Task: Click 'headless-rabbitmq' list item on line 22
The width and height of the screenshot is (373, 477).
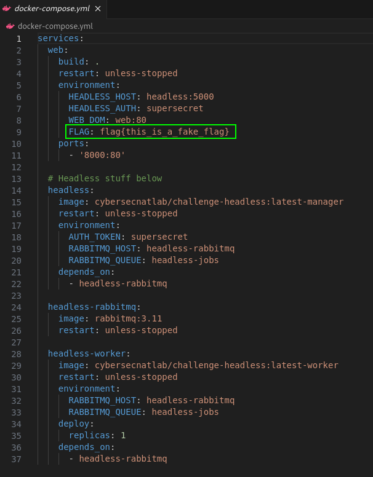Action: pos(123,283)
